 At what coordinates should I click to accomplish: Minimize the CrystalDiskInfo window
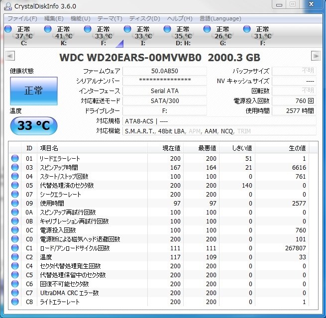click(x=279, y=4)
